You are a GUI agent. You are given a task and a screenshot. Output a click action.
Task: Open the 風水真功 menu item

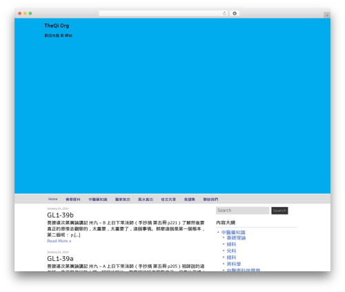146,199
